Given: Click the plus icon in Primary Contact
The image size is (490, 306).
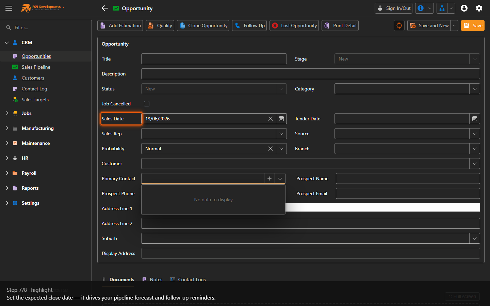Looking at the screenshot, I should (x=269, y=178).
